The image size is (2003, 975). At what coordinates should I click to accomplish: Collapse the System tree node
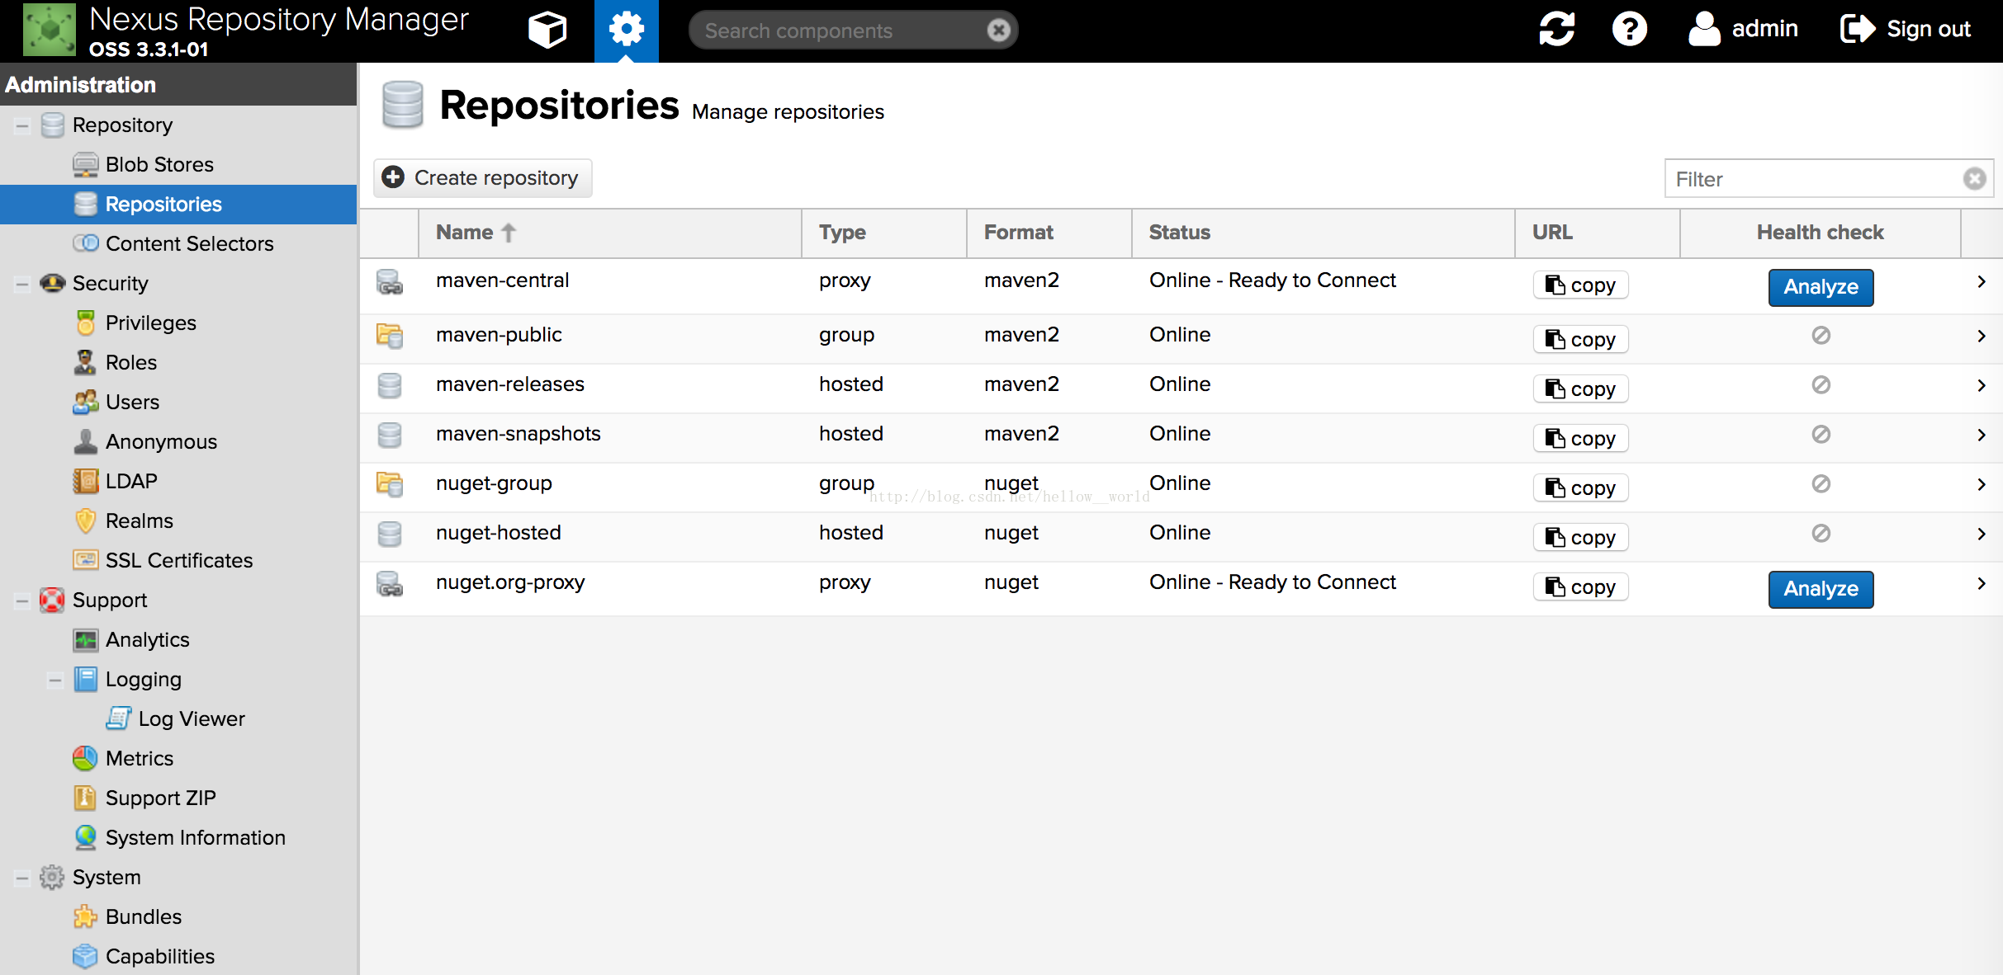point(22,878)
